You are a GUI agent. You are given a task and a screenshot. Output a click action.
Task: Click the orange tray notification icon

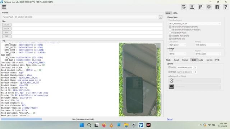coord(205,125)
